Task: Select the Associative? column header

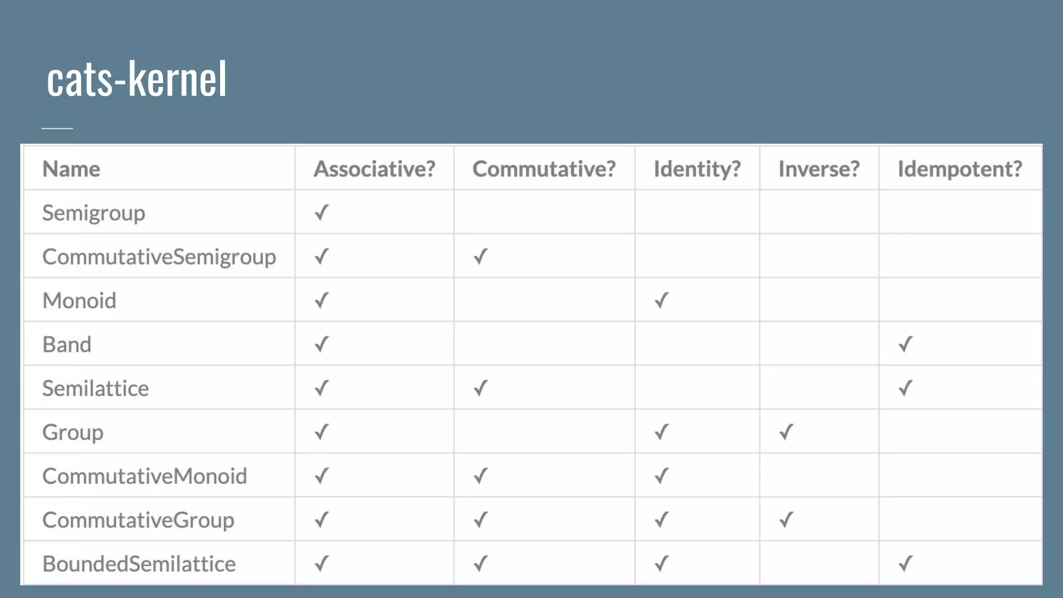Action: [x=374, y=169]
